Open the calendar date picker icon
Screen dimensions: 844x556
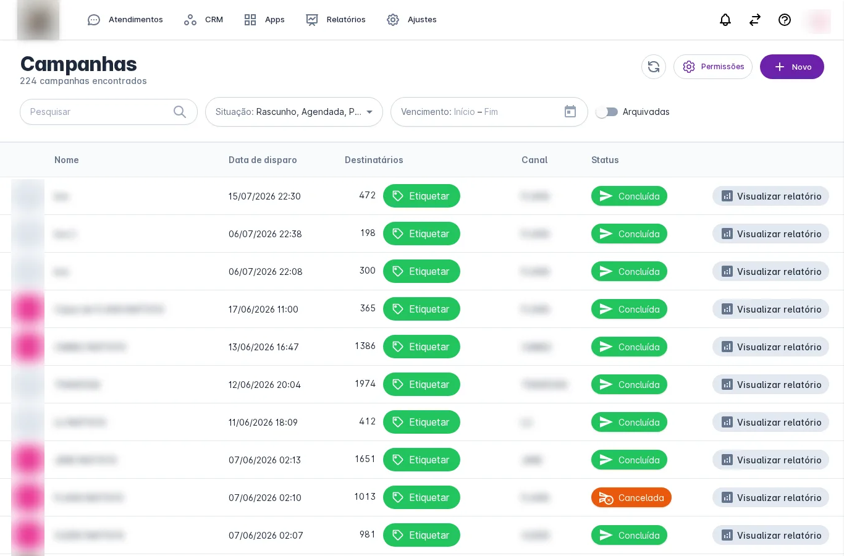point(570,111)
